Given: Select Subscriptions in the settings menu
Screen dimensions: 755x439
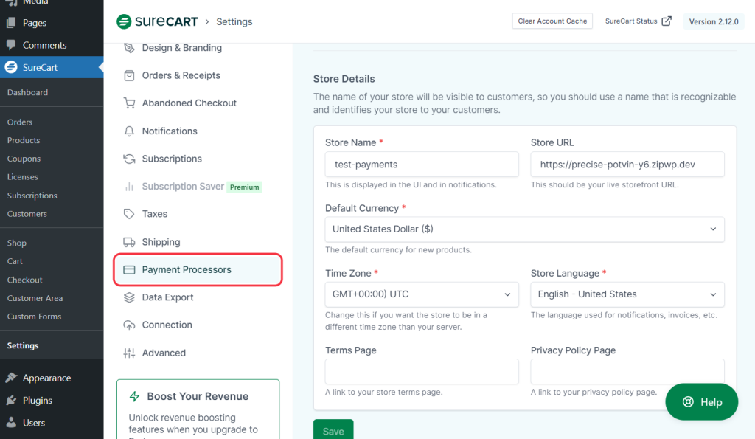Looking at the screenshot, I should coord(172,159).
